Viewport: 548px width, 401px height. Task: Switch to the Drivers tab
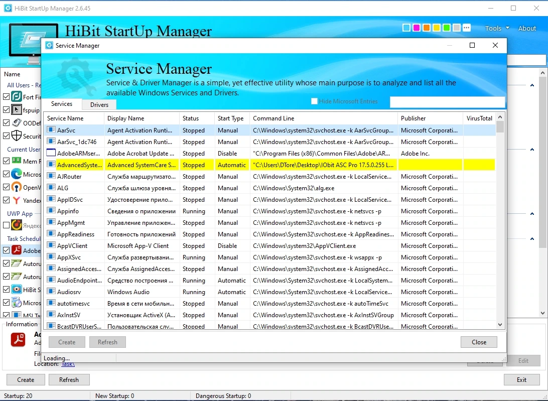pyautogui.click(x=99, y=104)
